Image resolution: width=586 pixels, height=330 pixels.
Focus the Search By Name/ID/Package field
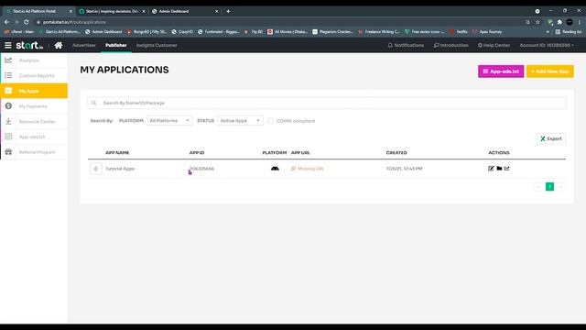[327, 103]
